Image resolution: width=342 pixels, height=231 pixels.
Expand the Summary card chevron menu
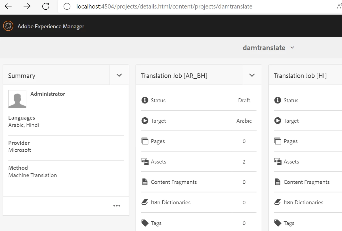119,75
